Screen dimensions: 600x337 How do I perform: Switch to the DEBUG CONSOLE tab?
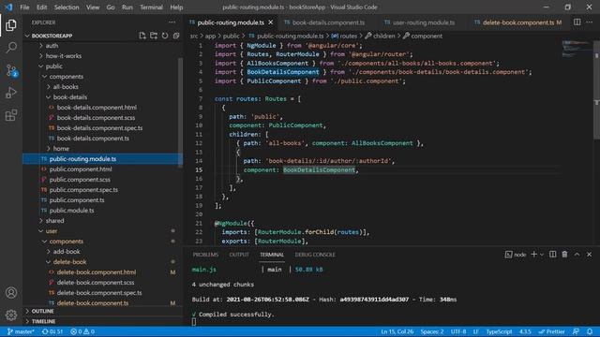315,255
